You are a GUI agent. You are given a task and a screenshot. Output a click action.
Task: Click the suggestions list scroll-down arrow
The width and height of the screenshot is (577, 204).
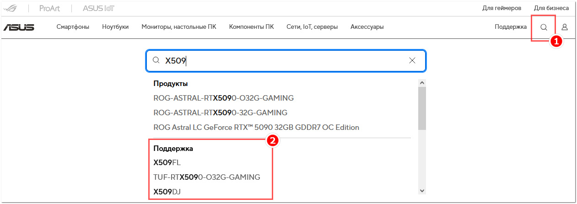tap(422, 190)
